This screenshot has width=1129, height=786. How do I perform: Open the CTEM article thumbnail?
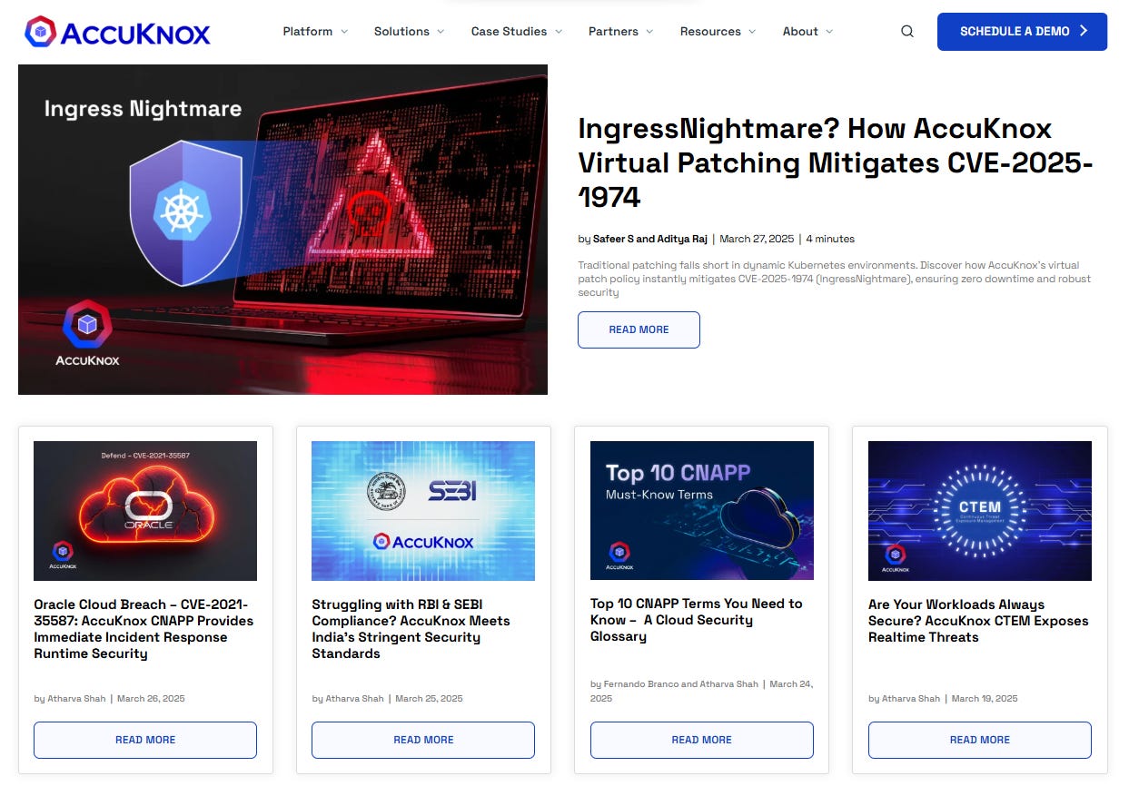pos(980,511)
